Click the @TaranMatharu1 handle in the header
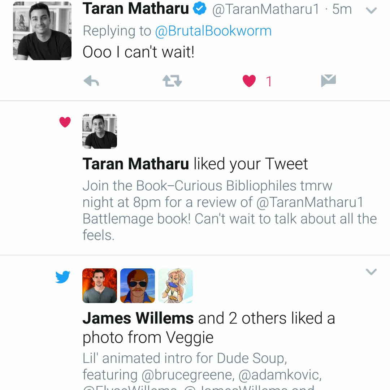Viewport: 390px width, 390px height. coord(266,9)
